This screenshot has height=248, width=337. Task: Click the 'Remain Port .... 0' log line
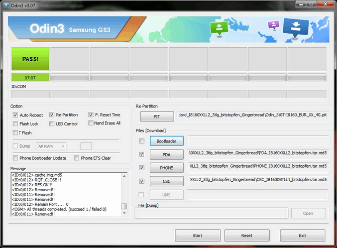click(x=40, y=204)
